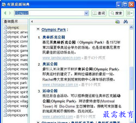Screen dimensions: 136x123
Task: Select the 'olympic penir' suggestion
Action: [16, 87]
